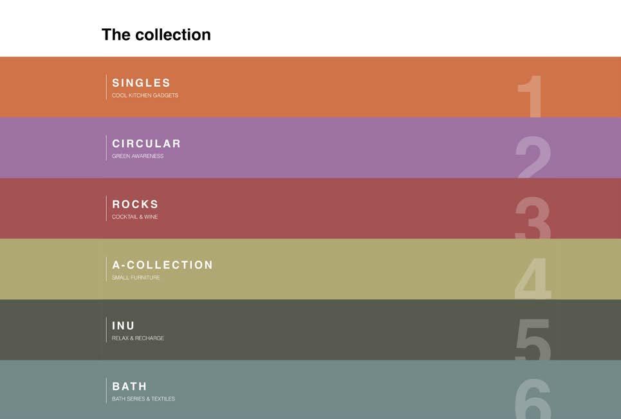Go to the ROCKS collection title
621x419 pixels.
(x=135, y=204)
